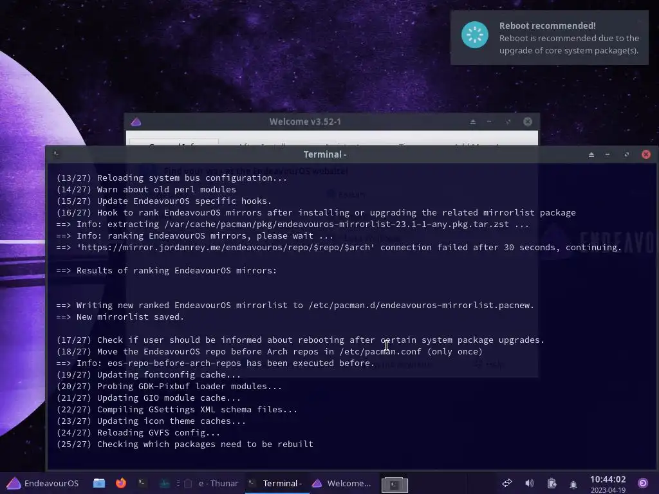
Task: Click the line '(15/27) Update EndeavourOS specific hooks.'
Action: coord(164,201)
